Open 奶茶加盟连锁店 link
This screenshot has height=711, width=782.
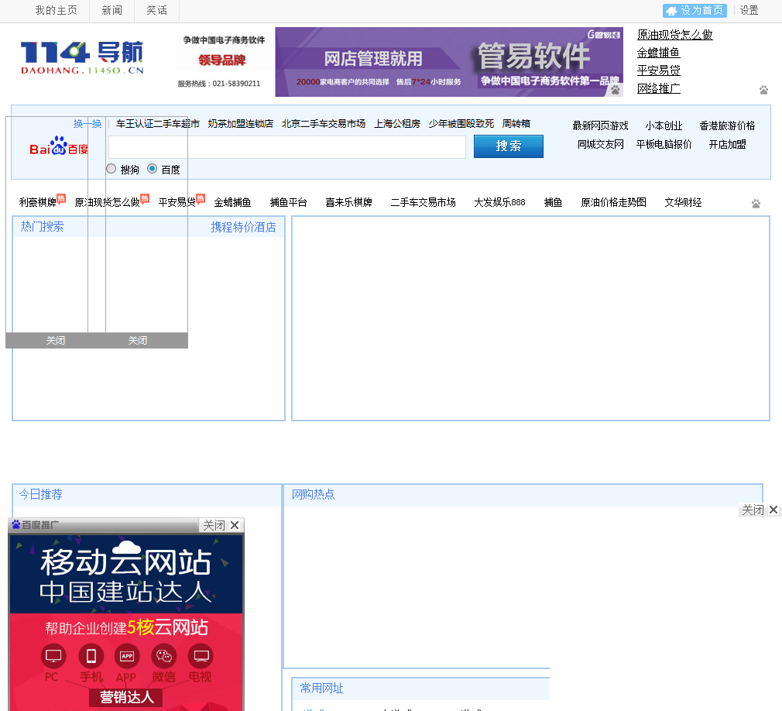click(x=240, y=124)
